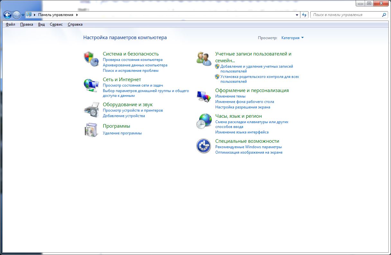Click the Control Panel address bar icon

coord(29,15)
